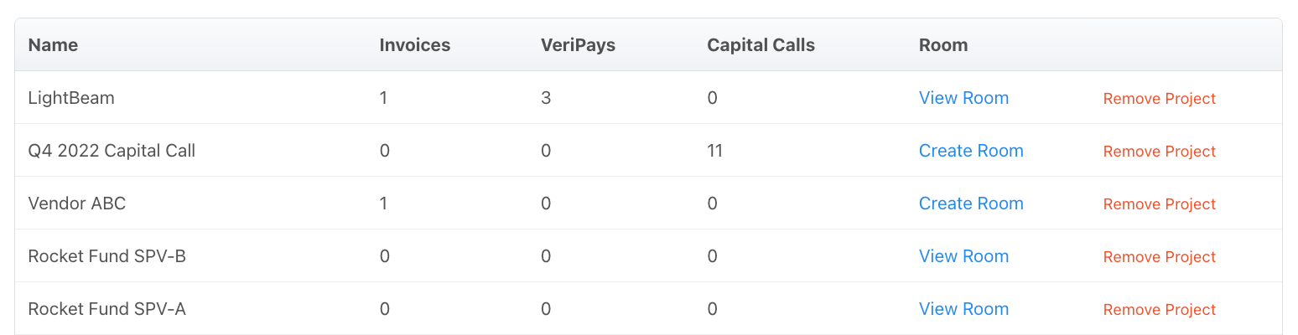Remove the Q4 2022 Capital Call project
Viewport: 1298px width, 335px height.
pyautogui.click(x=1159, y=152)
